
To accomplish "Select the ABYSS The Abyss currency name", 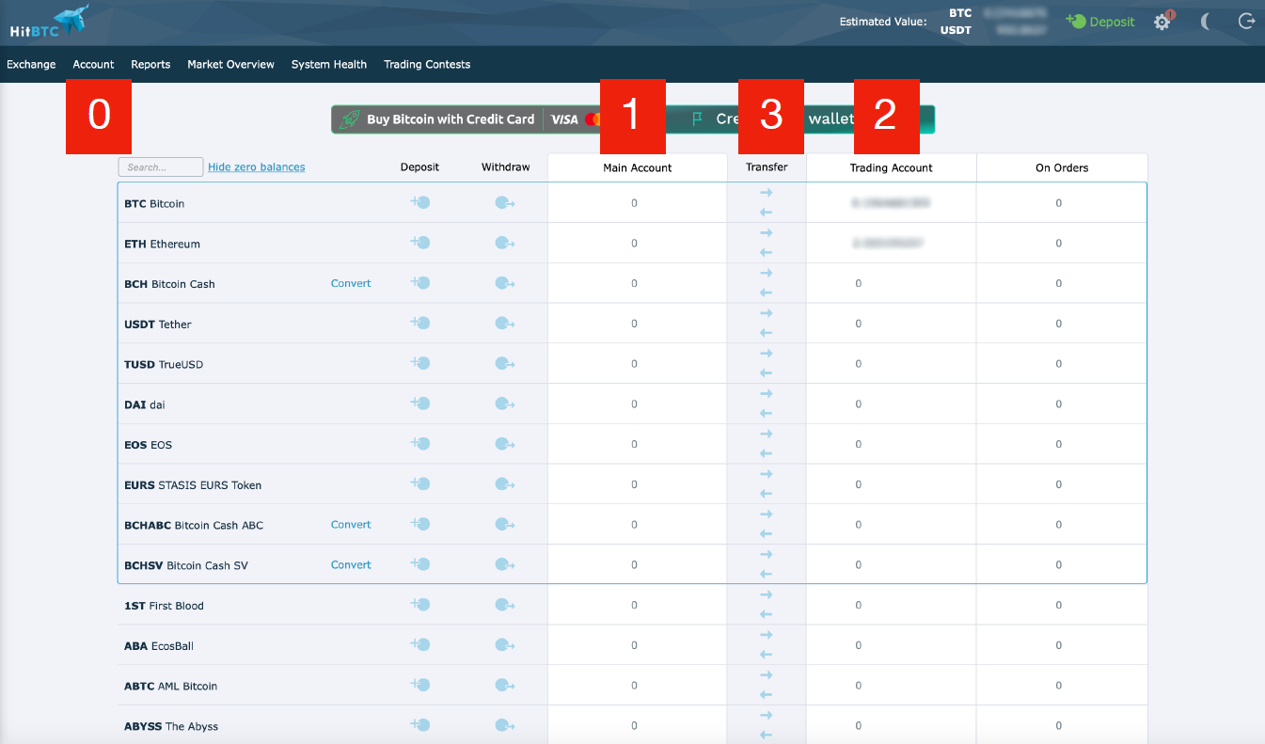I will [x=171, y=727].
